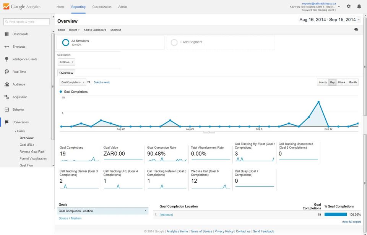Click the Behavior icon in sidebar

[x=6, y=109]
